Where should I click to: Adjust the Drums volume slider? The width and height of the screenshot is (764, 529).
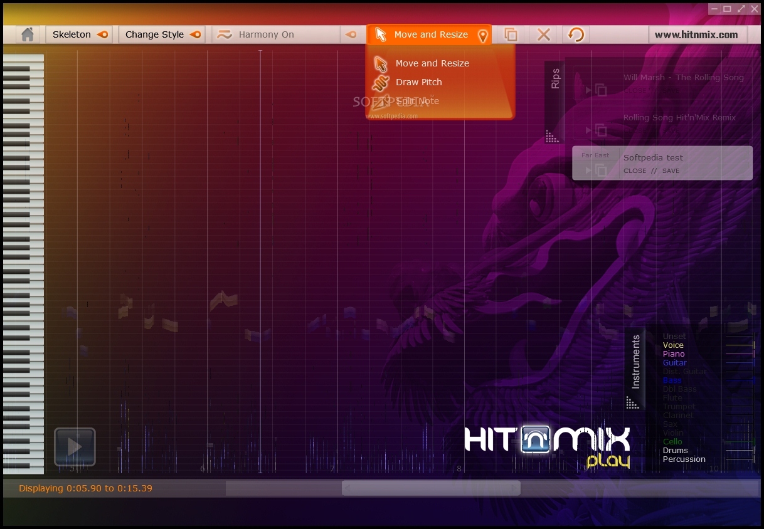(x=740, y=451)
